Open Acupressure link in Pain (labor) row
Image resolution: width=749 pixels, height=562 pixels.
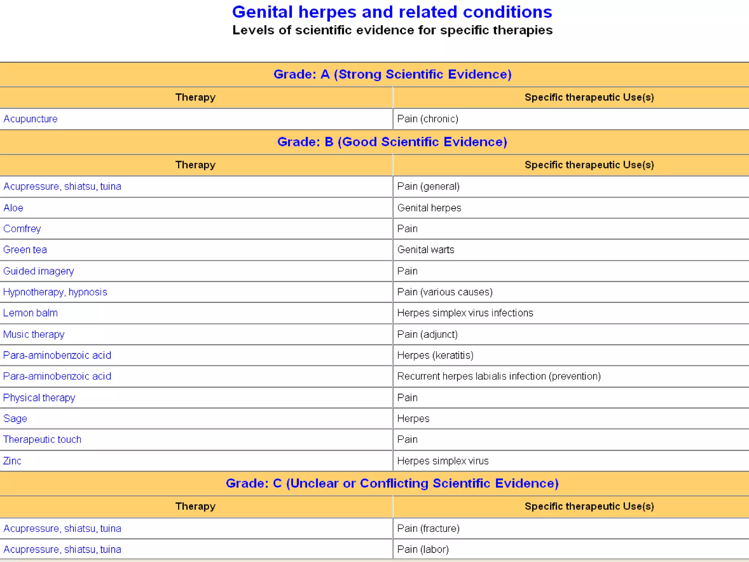coord(62,550)
